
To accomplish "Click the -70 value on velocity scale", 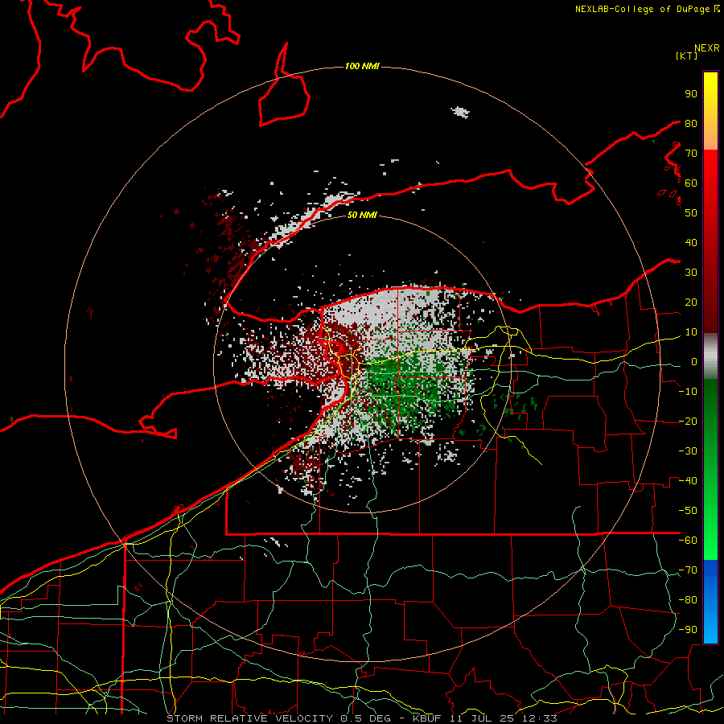I will coord(688,570).
